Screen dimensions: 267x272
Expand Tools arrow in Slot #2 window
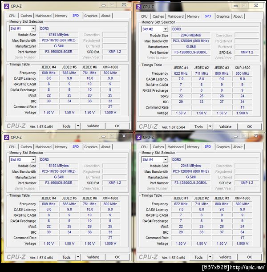[210, 126]
